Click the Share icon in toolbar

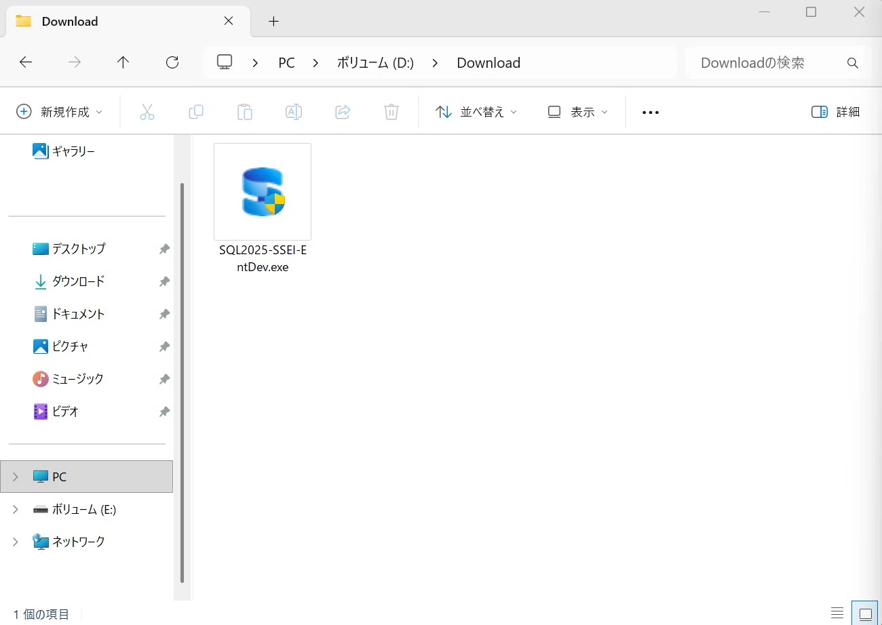pyautogui.click(x=343, y=112)
